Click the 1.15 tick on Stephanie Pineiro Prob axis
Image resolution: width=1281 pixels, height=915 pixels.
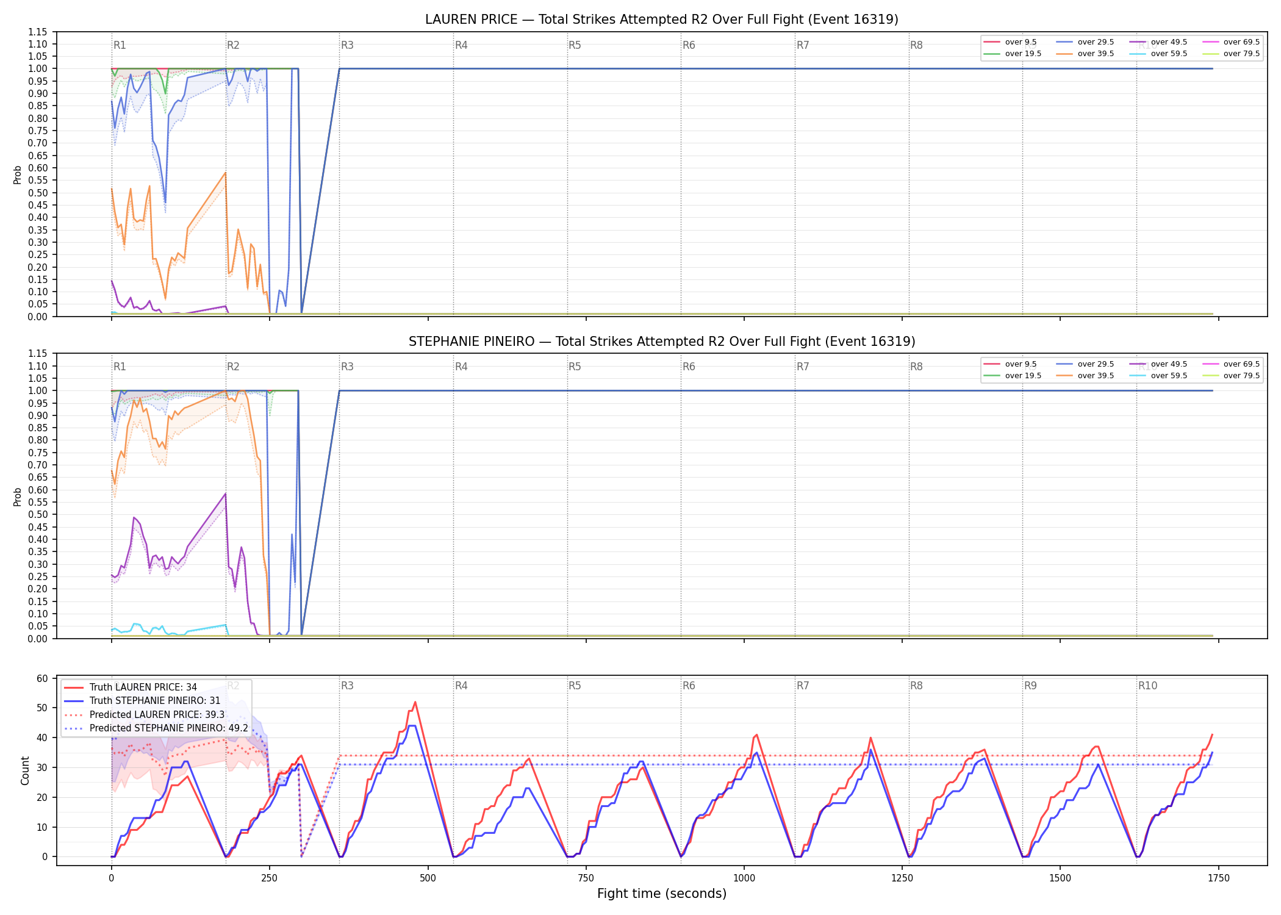click(38, 354)
